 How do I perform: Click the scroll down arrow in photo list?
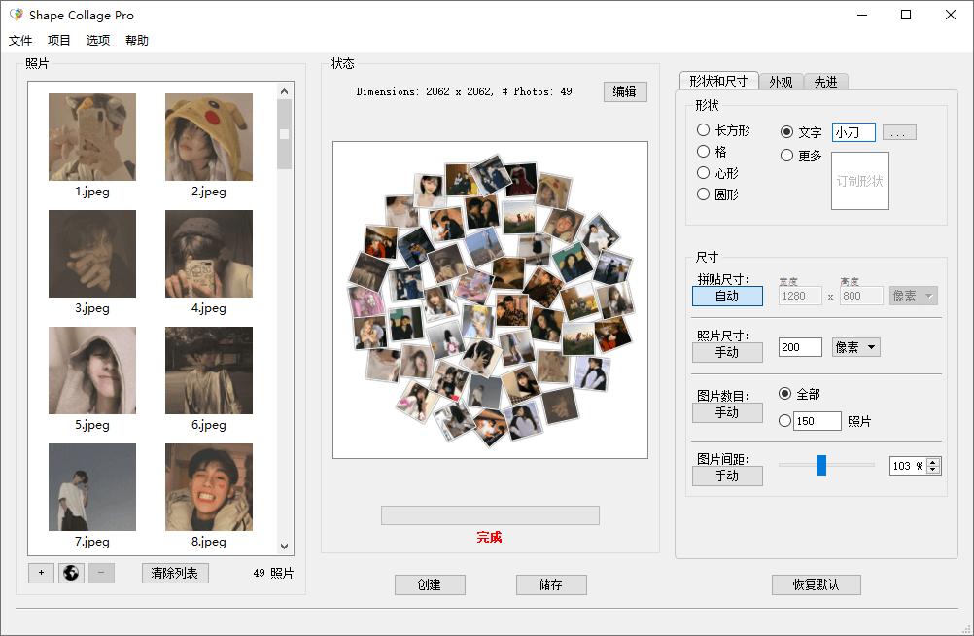coord(285,547)
